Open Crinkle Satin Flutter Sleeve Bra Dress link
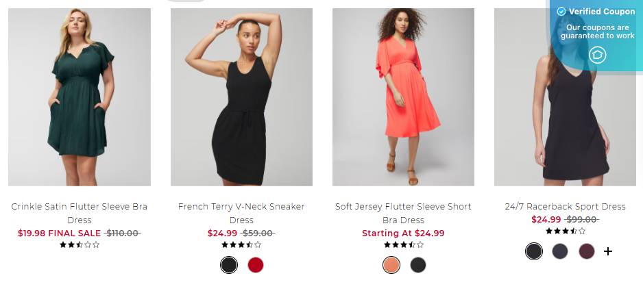The width and height of the screenshot is (643, 291). (x=80, y=213)
